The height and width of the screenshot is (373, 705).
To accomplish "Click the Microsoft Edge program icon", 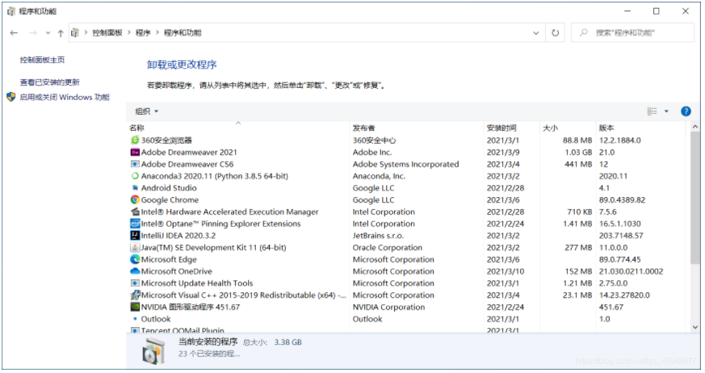I will [x=135, y=260].
